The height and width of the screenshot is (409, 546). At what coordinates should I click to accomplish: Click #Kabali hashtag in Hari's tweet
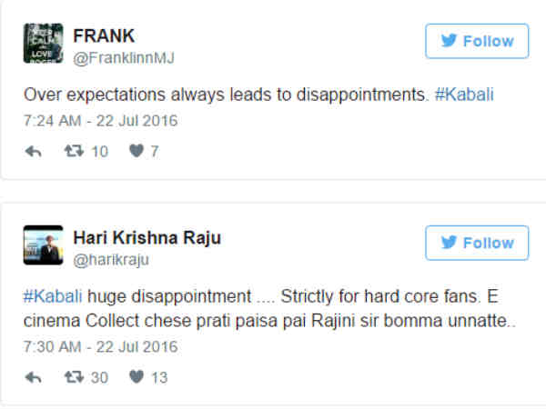[x=52, y=296]
